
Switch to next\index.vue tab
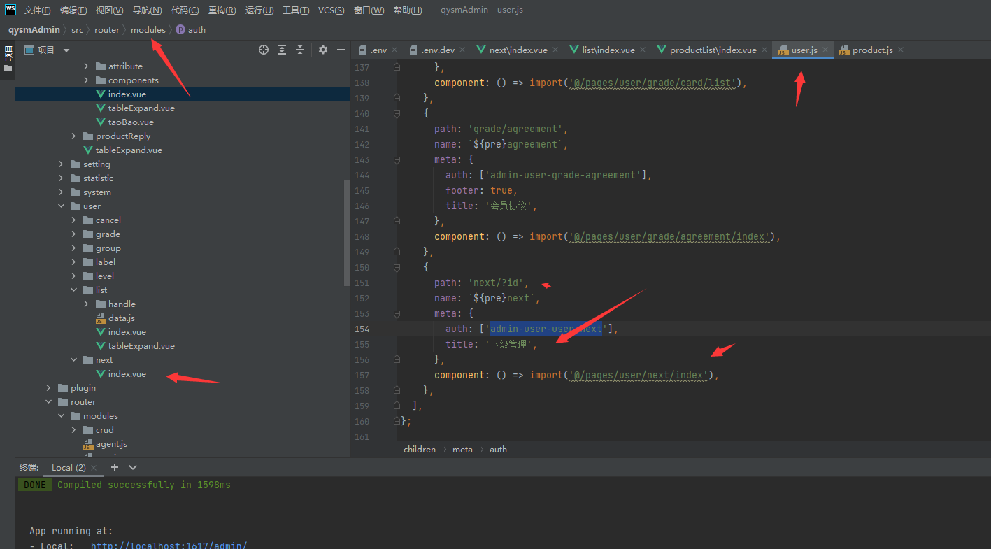[518, 50]
